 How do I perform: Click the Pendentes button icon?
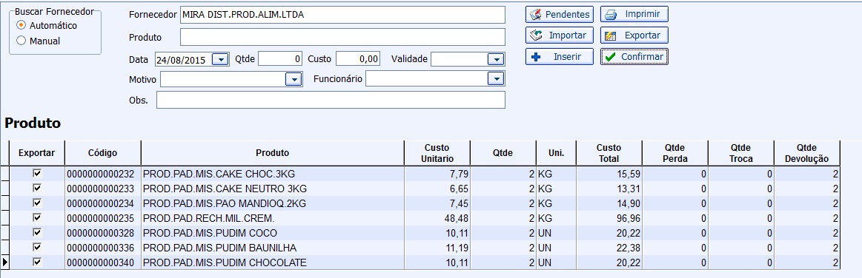pos(535,14)
